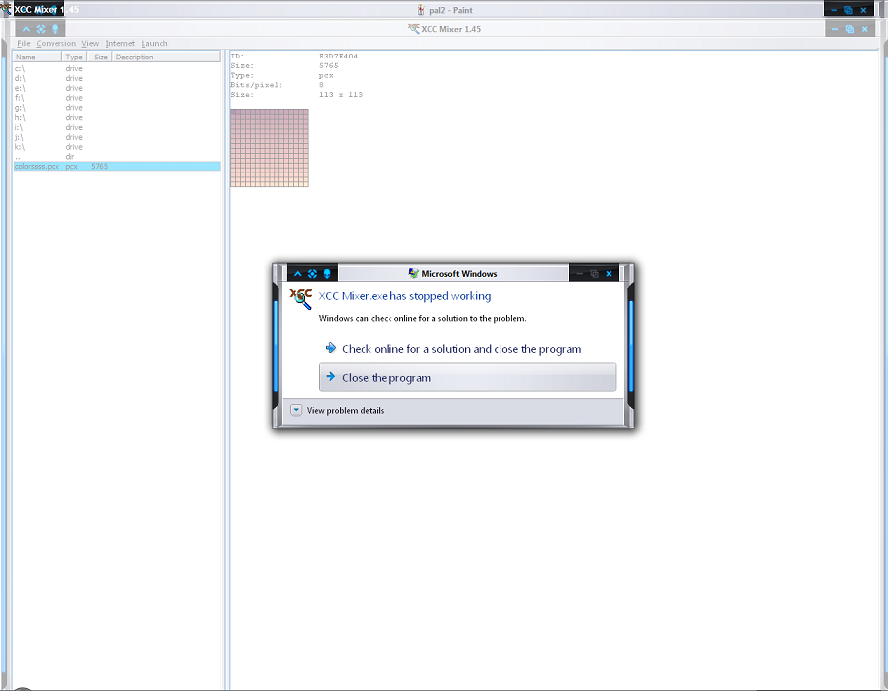Open the Launch menu
888x691 pixels.
[154, 44]
